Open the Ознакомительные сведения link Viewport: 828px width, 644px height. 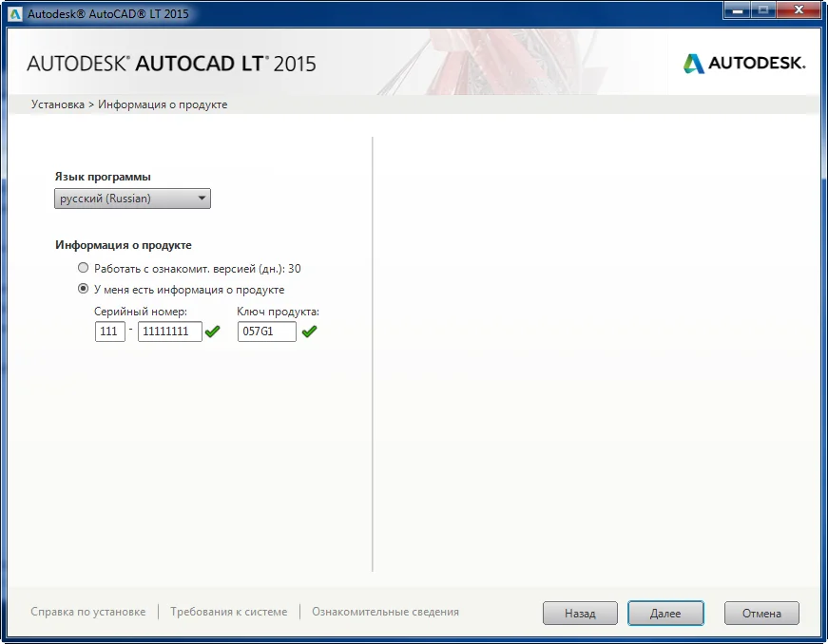click(386, 612)
